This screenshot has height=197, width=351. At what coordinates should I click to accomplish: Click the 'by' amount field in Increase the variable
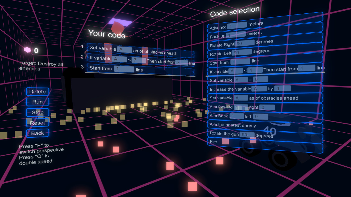[x=283, y=88]
